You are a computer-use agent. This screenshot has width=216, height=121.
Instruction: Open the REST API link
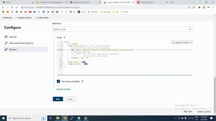(188, 112)
